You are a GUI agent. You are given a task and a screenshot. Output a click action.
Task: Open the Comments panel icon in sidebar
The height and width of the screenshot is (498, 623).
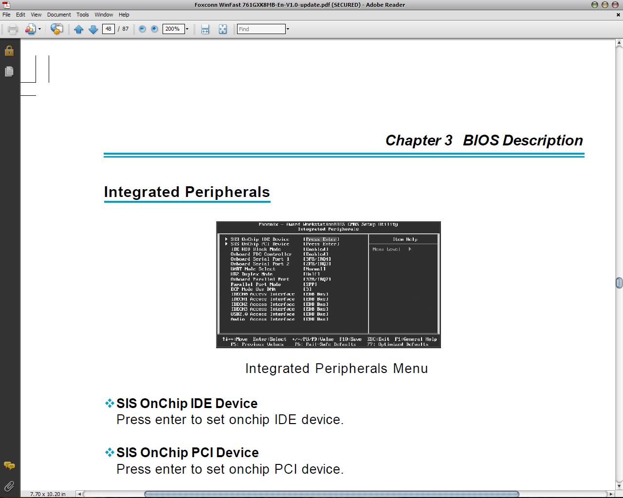click(x=9, y=466)
